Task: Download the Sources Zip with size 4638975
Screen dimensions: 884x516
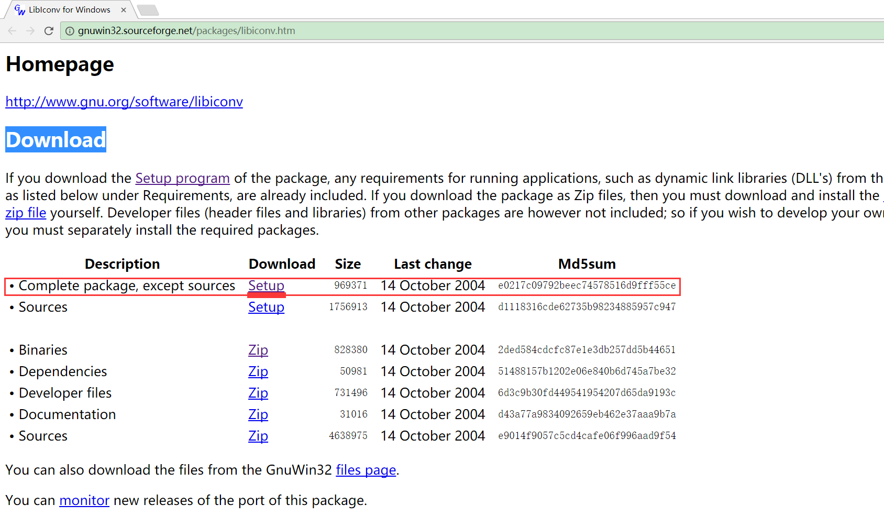Action: point(258,436)
